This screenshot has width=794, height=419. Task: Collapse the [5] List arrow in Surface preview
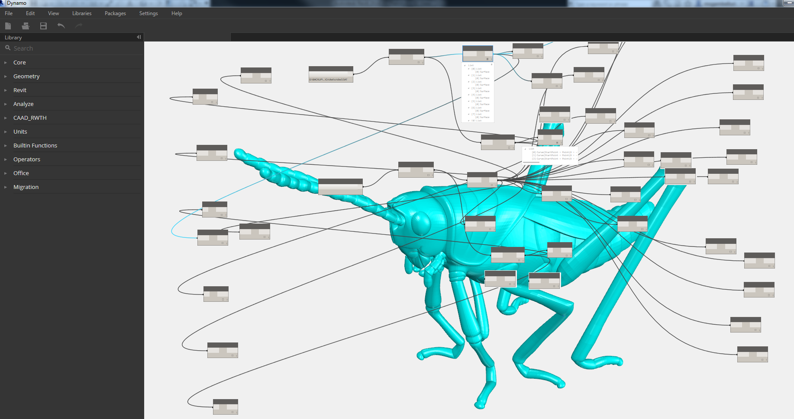tap(469, 101)
